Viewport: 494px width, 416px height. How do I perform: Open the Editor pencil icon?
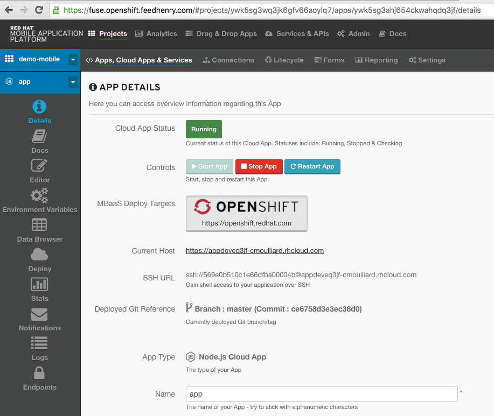tap(39, 166)
